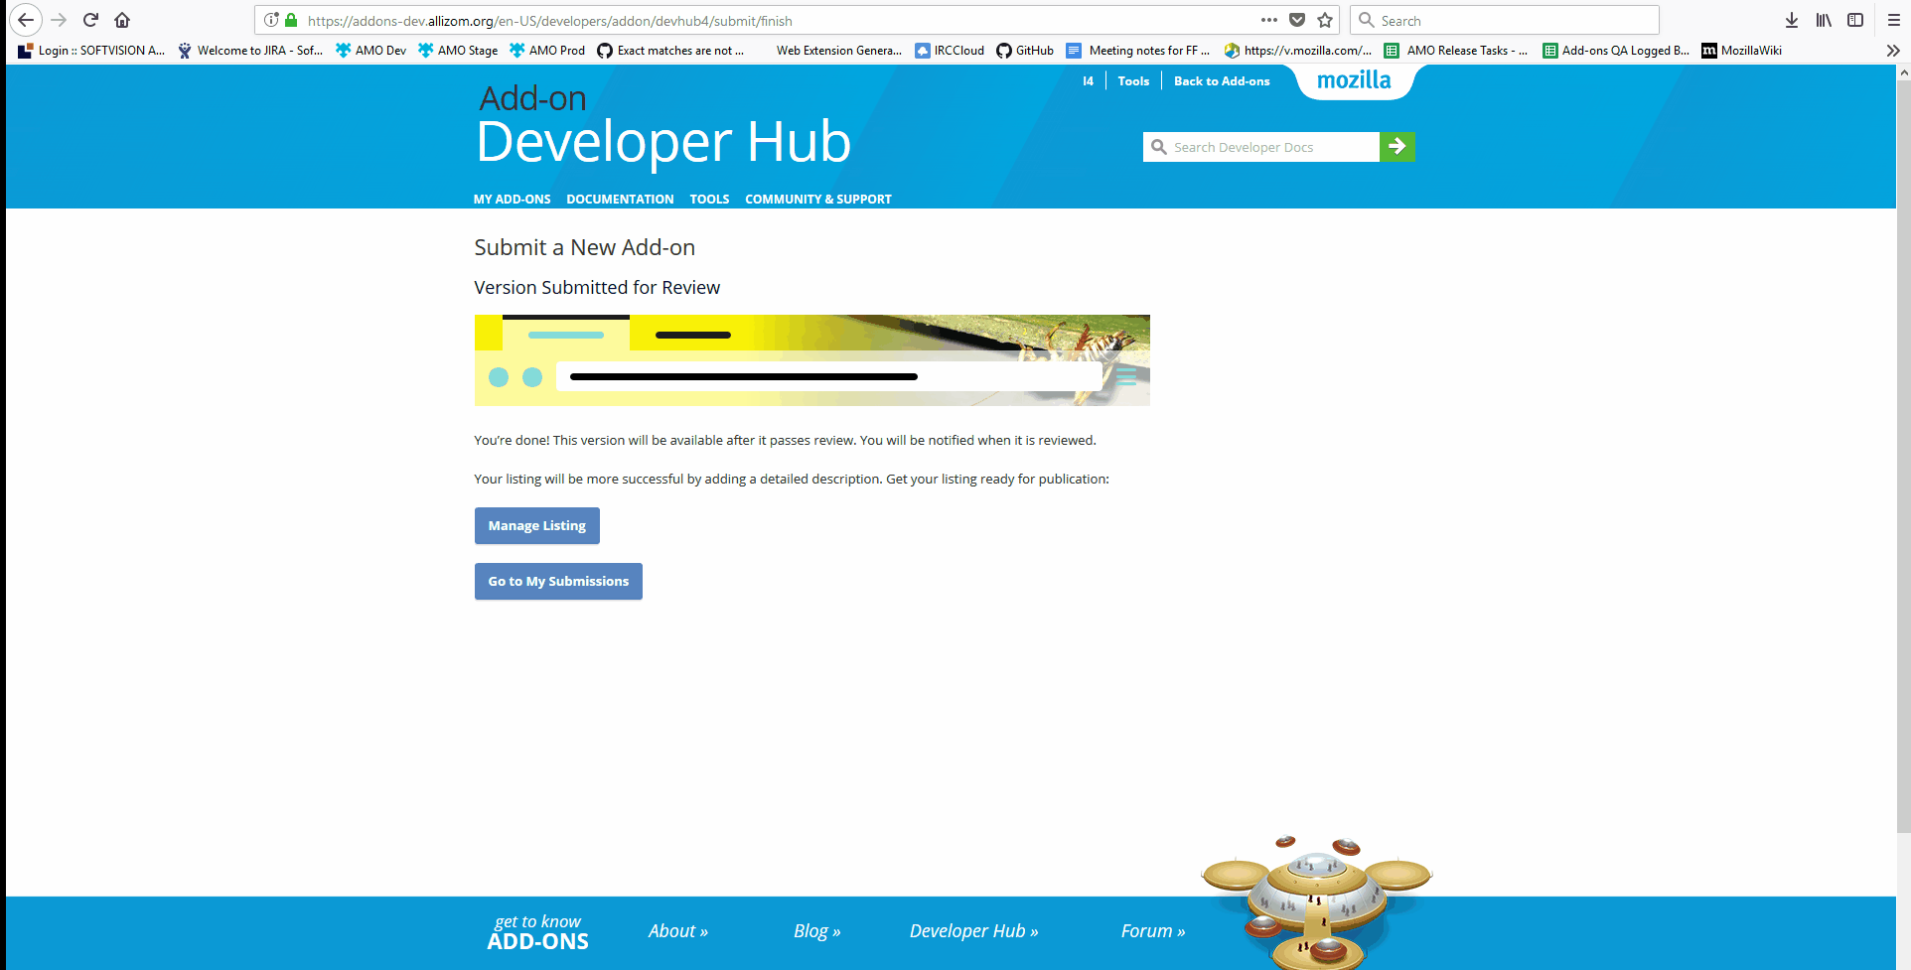This screenshot has height=970, width=1911.
Task: Open the Login SOFTVISION bookmark
Action: [x=91, y=51]
